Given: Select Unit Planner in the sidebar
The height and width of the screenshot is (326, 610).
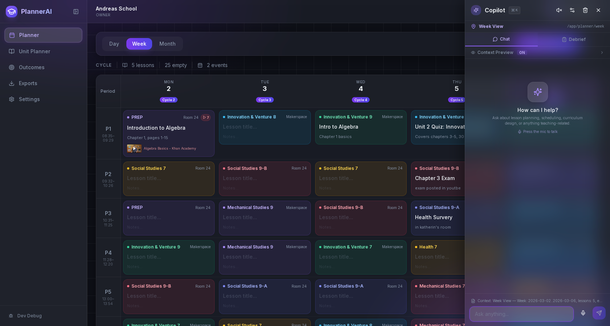Looking at the screenshot, I should pos(34,51).
